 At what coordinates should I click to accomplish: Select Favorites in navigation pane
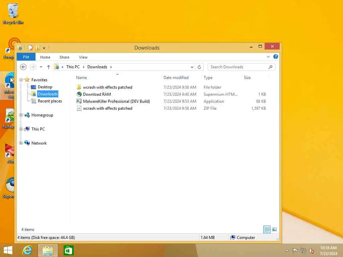point(39,80)
